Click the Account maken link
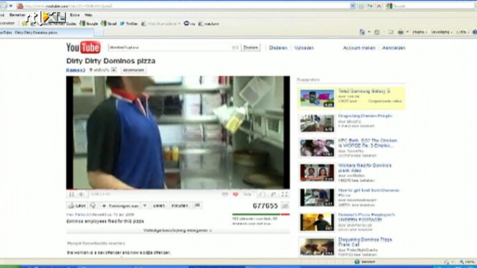This screenshot has height=268, width=477. tap(359, 48)
